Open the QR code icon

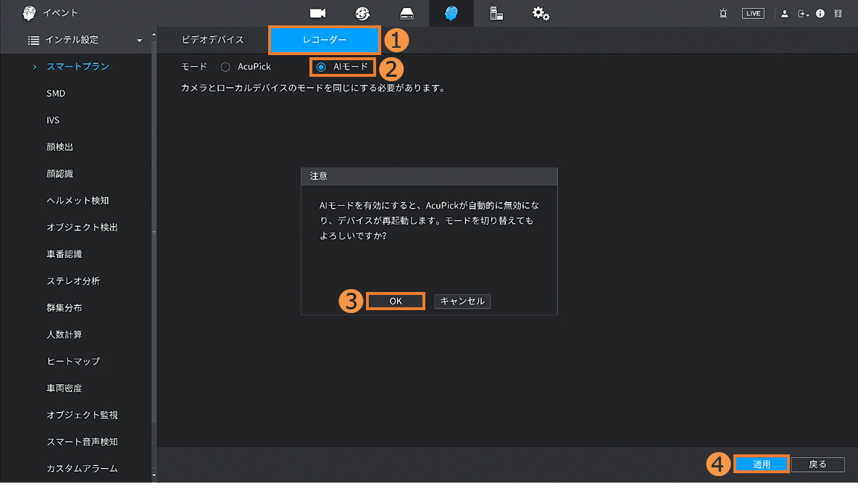(x=838, y=13)
